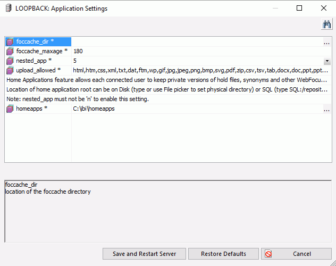Click the foccache_dir title in description pane
This screenshot has width=336, height=266.
pos(21,185)
